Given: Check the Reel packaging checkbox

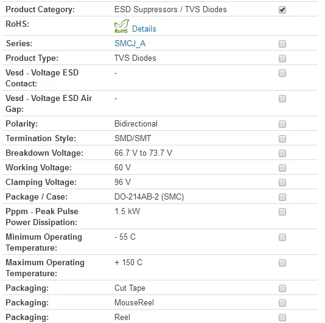Looking at the screenshot, I should coord(282,318).
